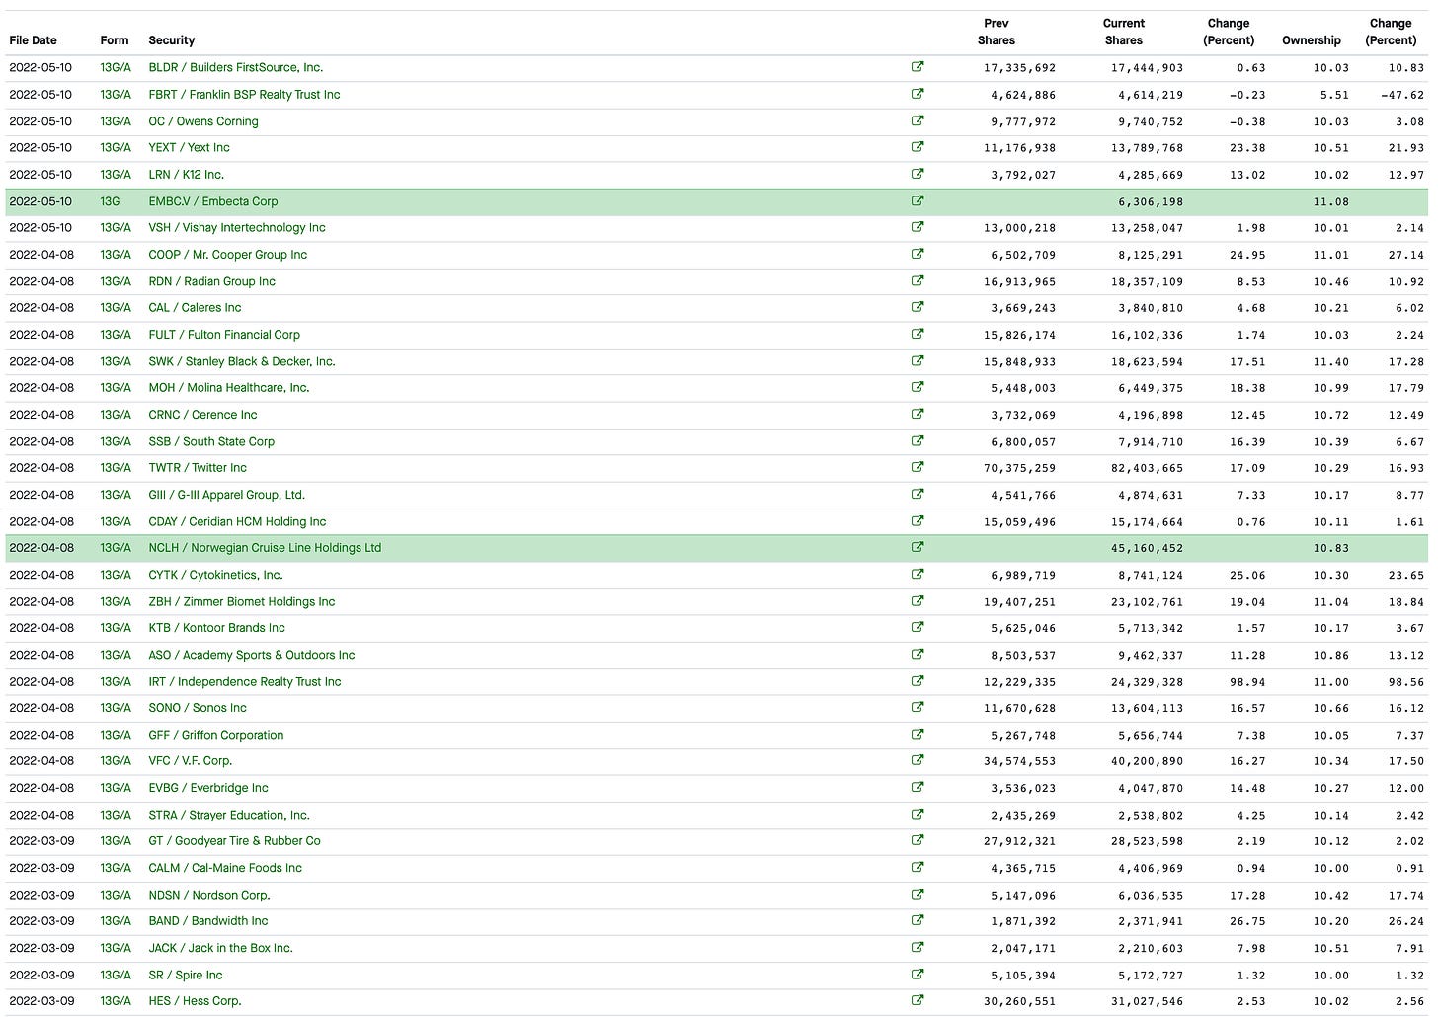Select ownership value 11.40 for Stanley Black
The image size is (1438, 1017).
coord(1331,361)
